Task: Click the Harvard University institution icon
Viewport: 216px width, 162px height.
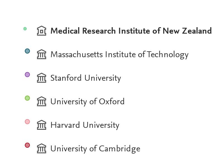Action: click(42, 125)
